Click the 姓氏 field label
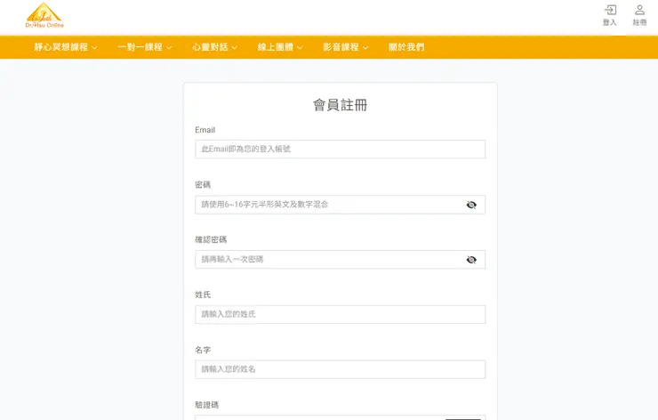 [x=203, y=295]
